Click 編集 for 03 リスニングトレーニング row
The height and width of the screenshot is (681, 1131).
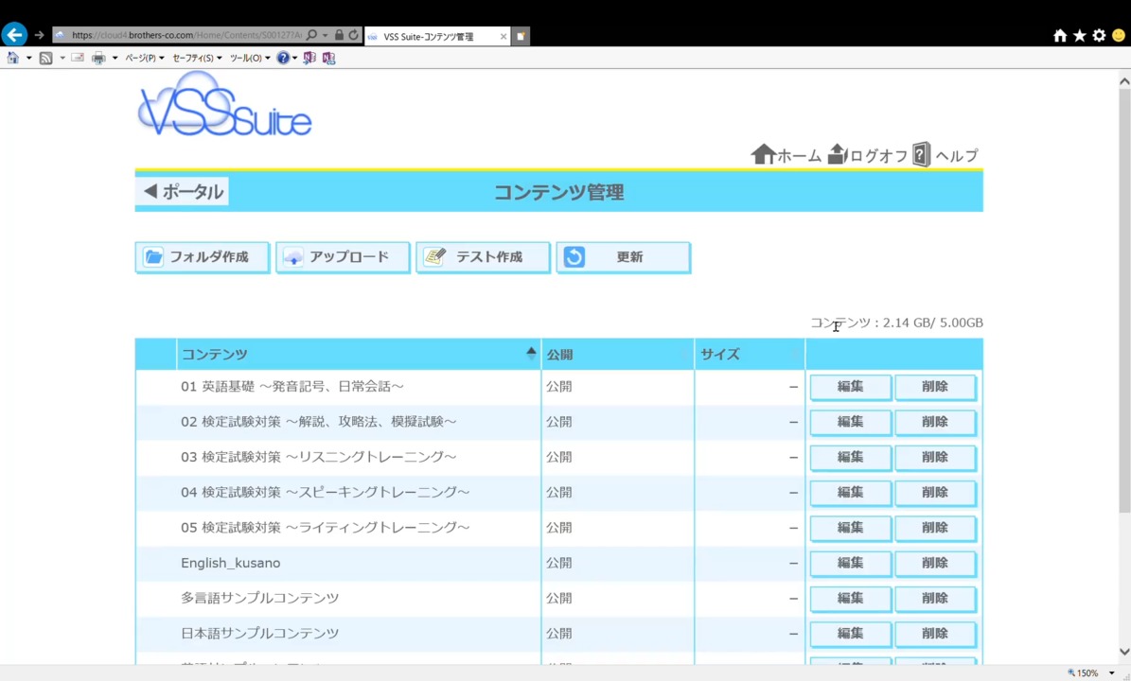[851, 458]
